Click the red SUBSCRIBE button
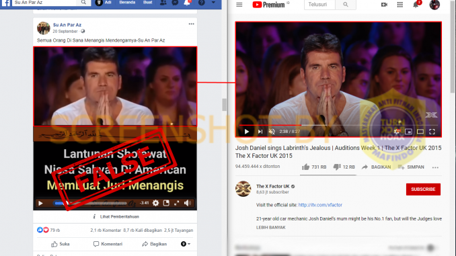Viewport: 456px width, 256px height. click(423, 189)
